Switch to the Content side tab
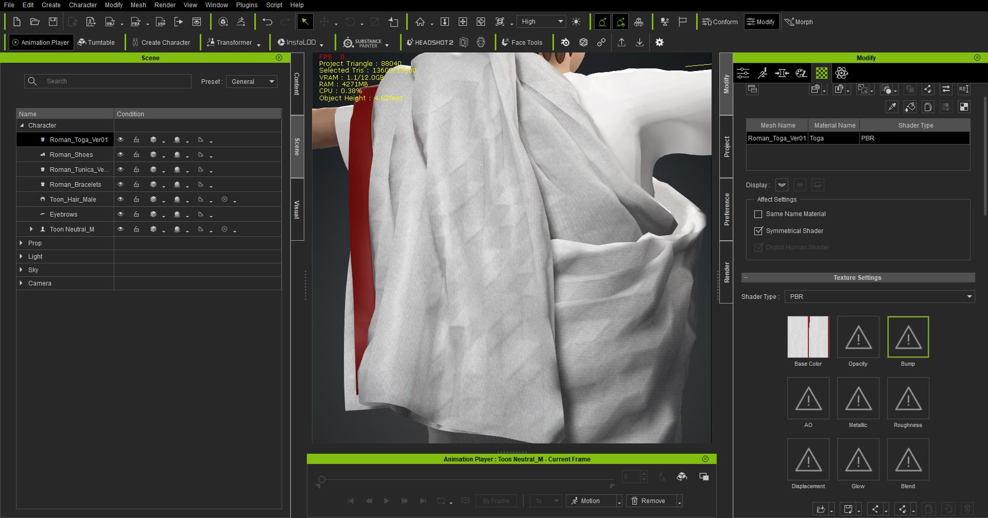Image resolution: width=988 pixels, height=518 pixels. coord(297,84)
